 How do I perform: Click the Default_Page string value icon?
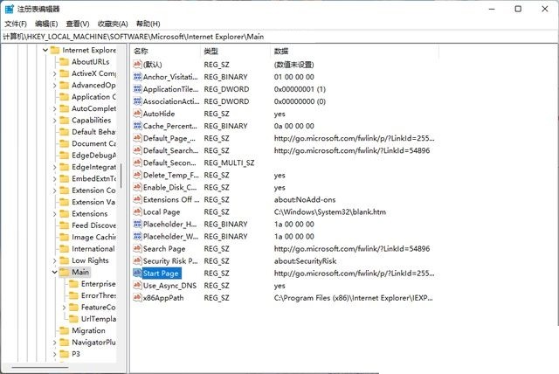pos(137,138)
